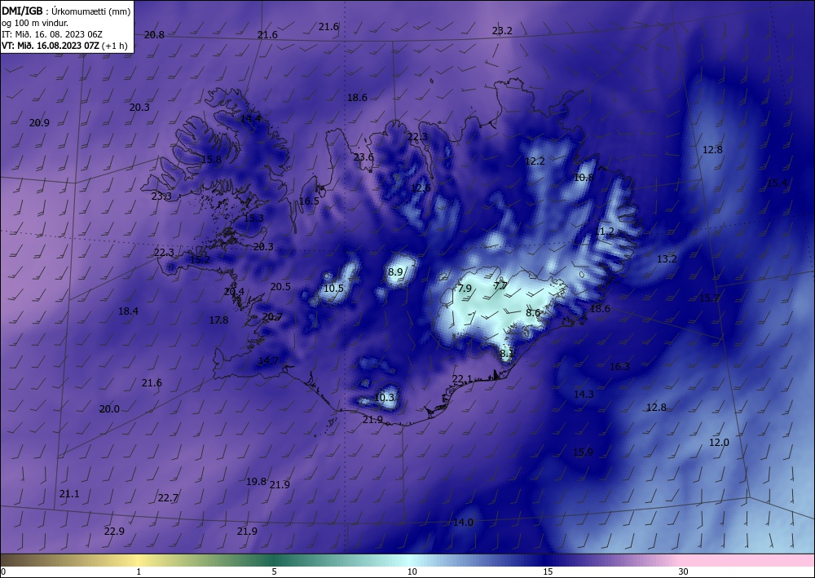Click the color scale label 0

coord(3,571)
